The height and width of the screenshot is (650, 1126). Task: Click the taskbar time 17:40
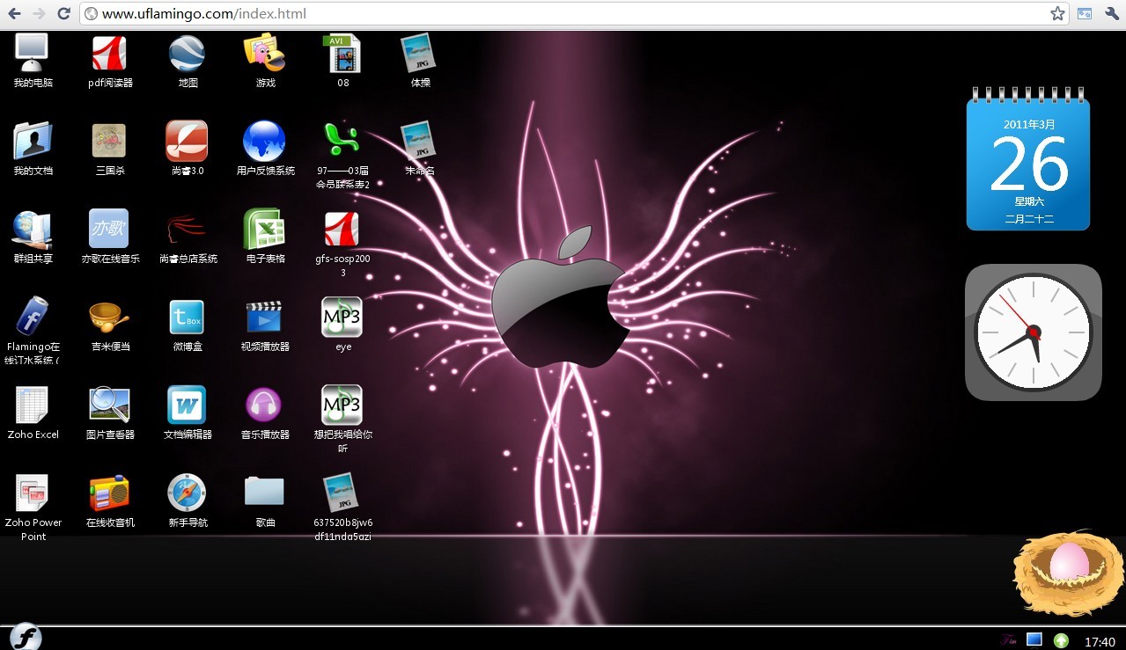pyautogui.click(x=1100, y=641)
